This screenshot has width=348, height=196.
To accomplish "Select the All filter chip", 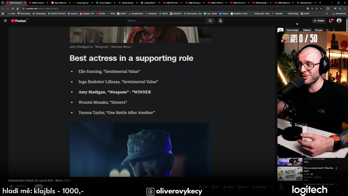I will [280, 30].
